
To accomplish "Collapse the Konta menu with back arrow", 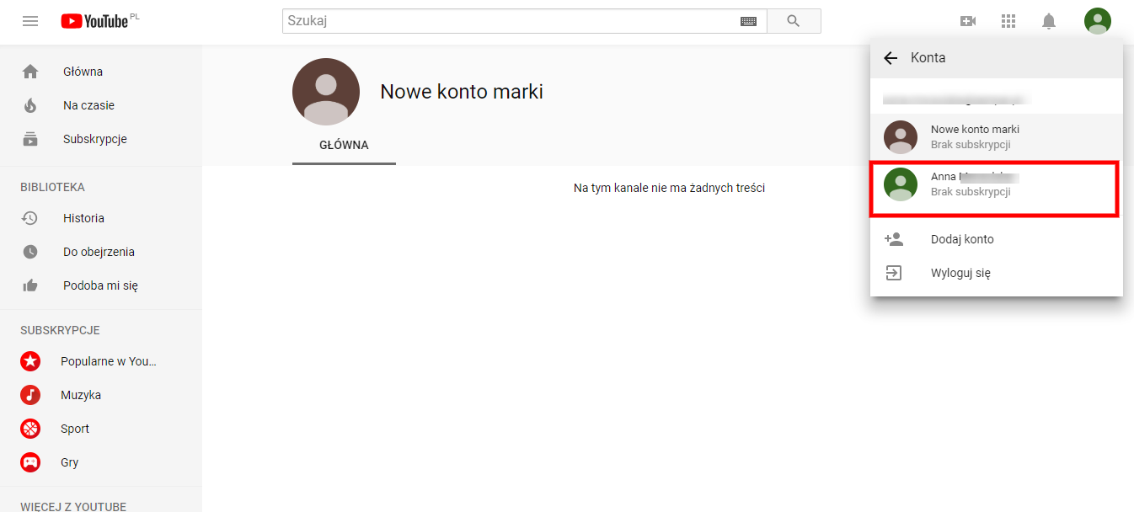I will click(891, 57).
